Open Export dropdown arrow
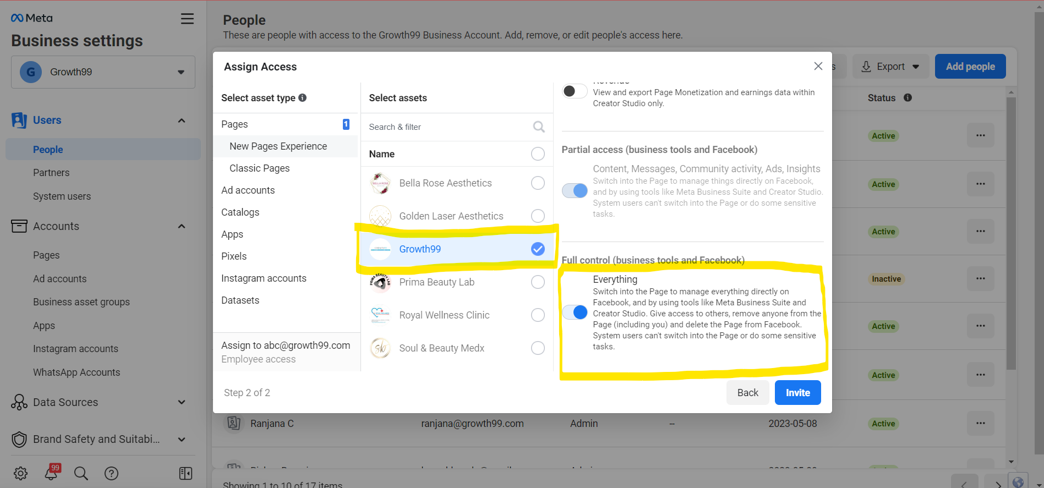The height and width of the screenshot is (488, 1044). click(916, 67)
